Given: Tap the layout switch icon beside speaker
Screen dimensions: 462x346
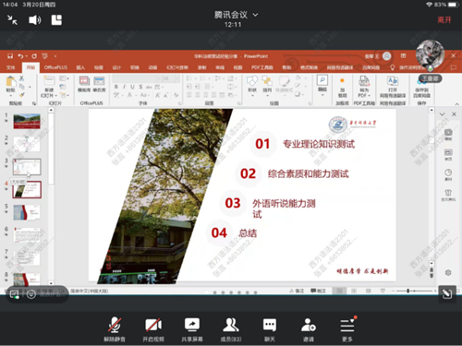Looking at the screenshot, I should (x=56, y=20).
